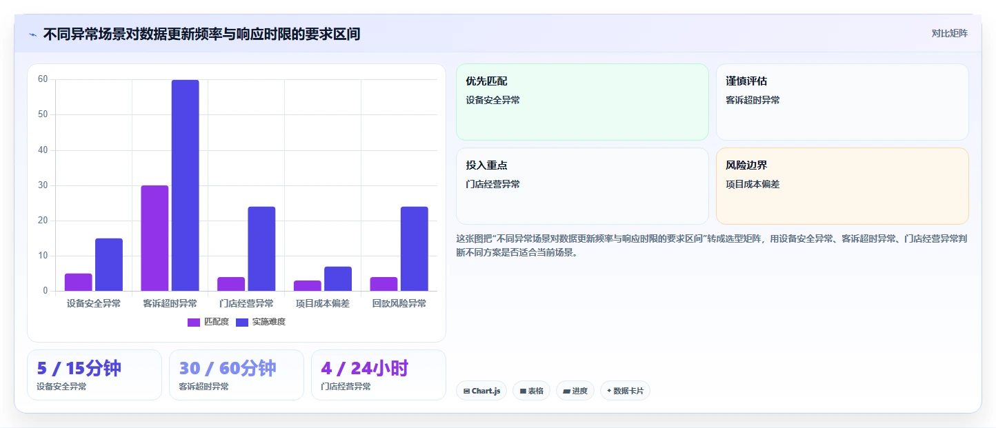Viewport: 996px width, 428px height.
Task: Open the 风险边界 matrix card
Action: click(842, 186)
